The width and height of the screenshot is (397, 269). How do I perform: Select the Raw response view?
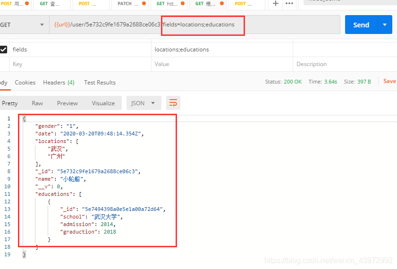pos(37,103)
